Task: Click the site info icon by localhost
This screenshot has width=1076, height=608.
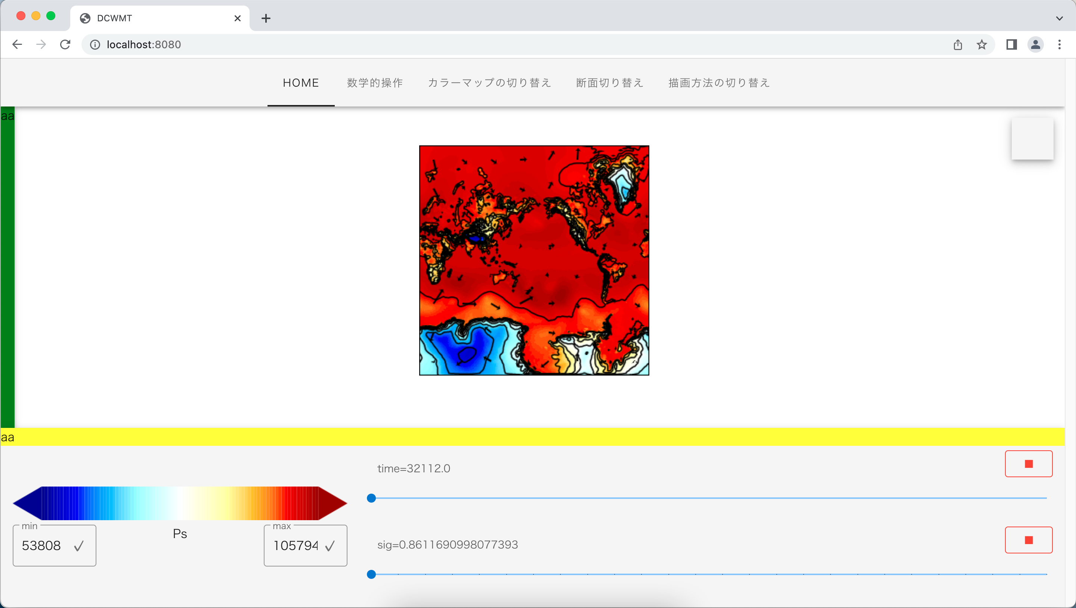Action: click(x=95, y=44)
